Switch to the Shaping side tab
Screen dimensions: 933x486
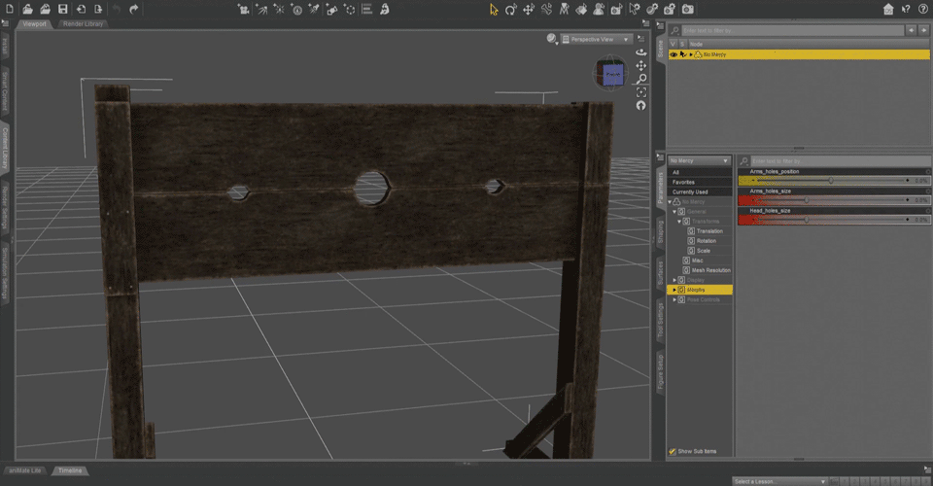661,231
